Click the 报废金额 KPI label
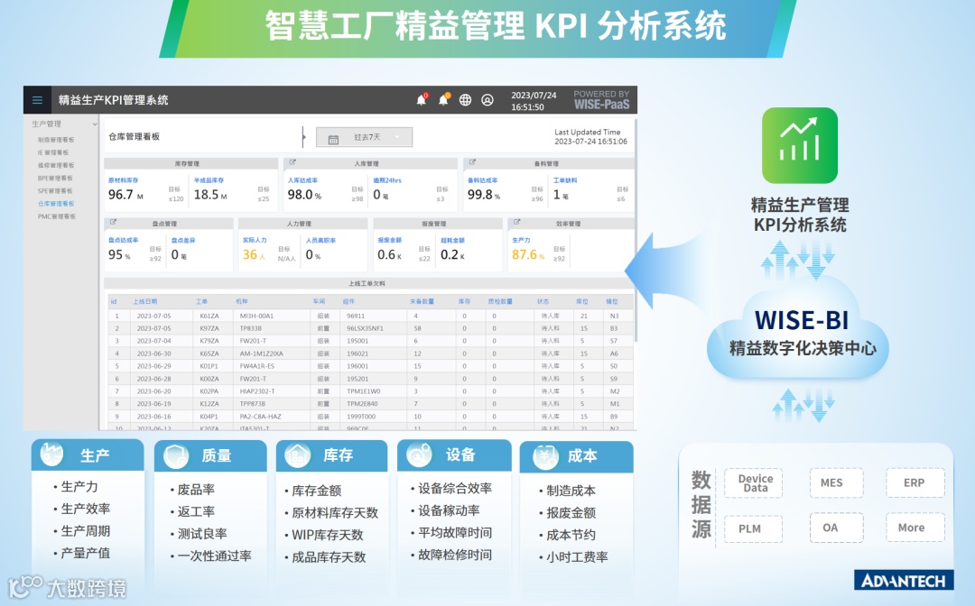The height and width of the screenshot is (606, 975). 389,240
